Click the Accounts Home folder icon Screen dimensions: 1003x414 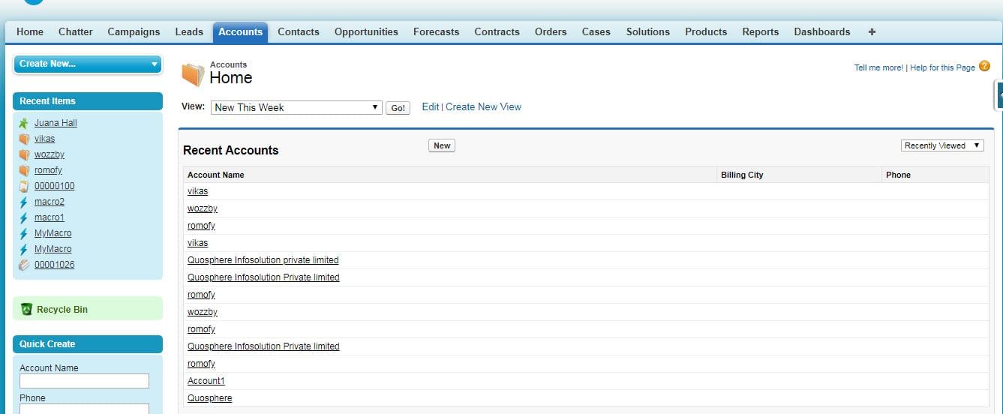[x=193, y=75]
